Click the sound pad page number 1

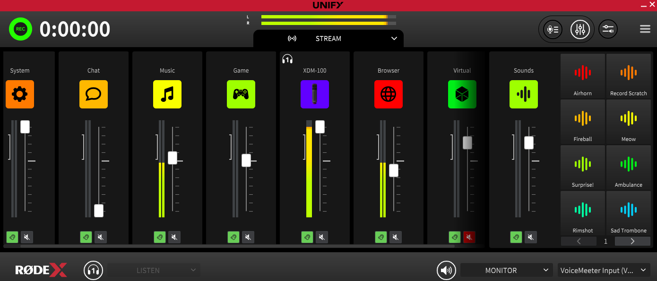[605, 241]
